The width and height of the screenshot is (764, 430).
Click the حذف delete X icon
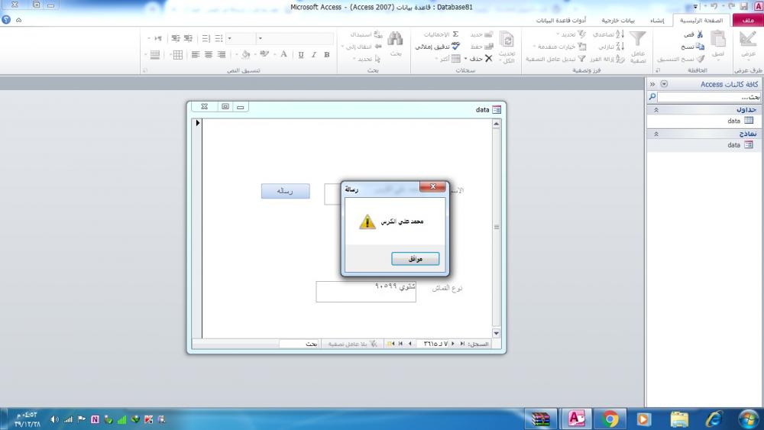(488, 59)
